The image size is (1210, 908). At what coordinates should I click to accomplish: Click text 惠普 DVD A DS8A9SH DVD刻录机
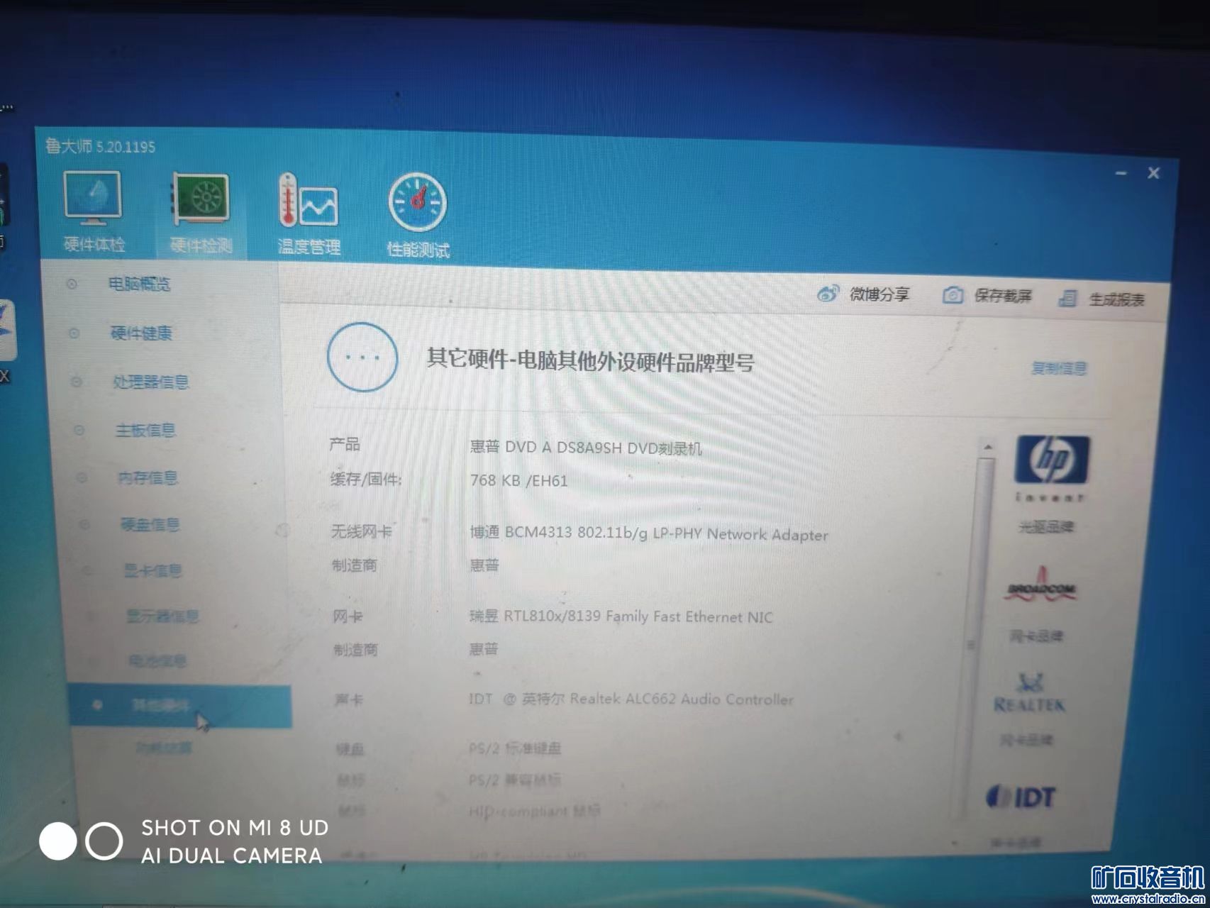click(586, 448)
